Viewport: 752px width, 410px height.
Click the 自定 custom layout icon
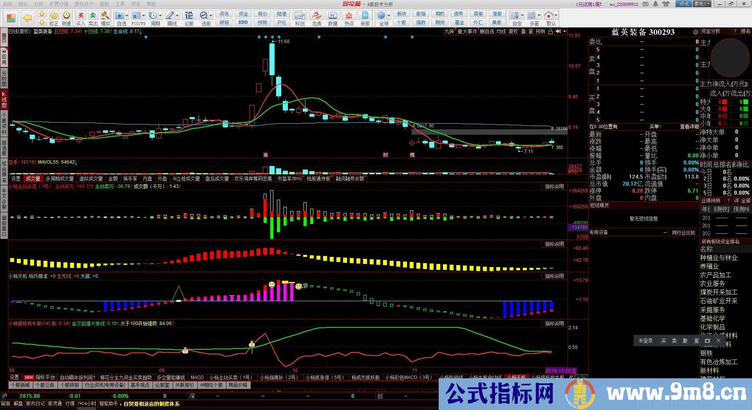[x=515, y=15]
